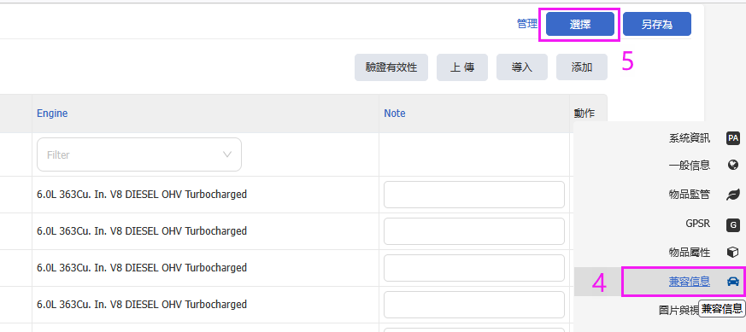Click the 動作 column header

coord(584,114)
